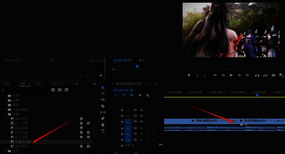
Task: Click the program monitor blue playhead
Action: tap(137, 66)
